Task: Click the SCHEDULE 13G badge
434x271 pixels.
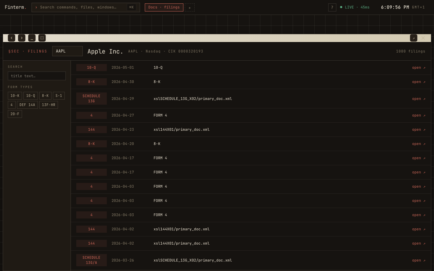Action: point(92,99)
